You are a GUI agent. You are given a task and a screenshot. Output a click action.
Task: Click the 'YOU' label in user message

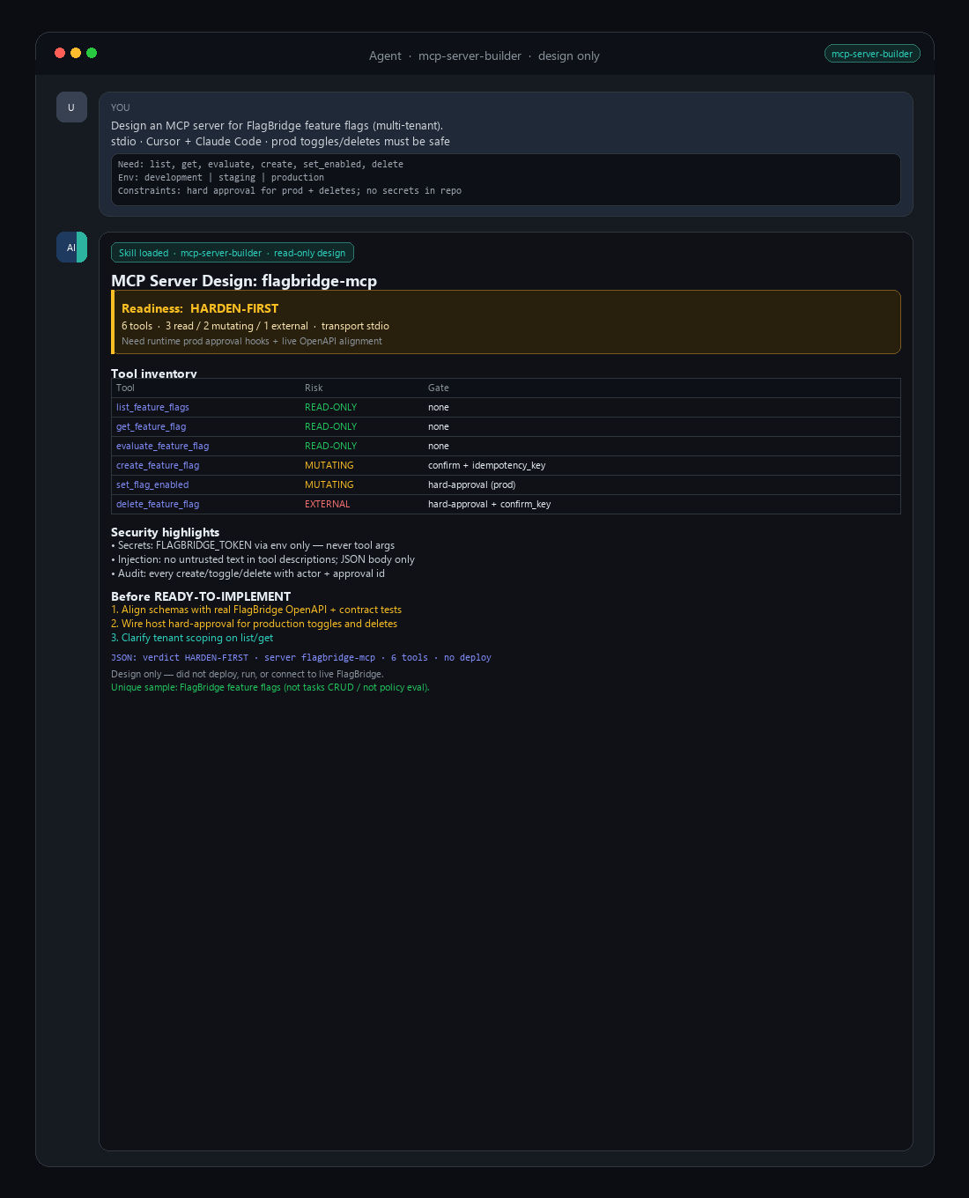(x=121, y=107)
